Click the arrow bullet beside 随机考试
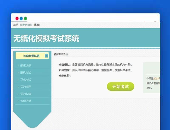The image size is (170, 130). [x=18, y=73]
